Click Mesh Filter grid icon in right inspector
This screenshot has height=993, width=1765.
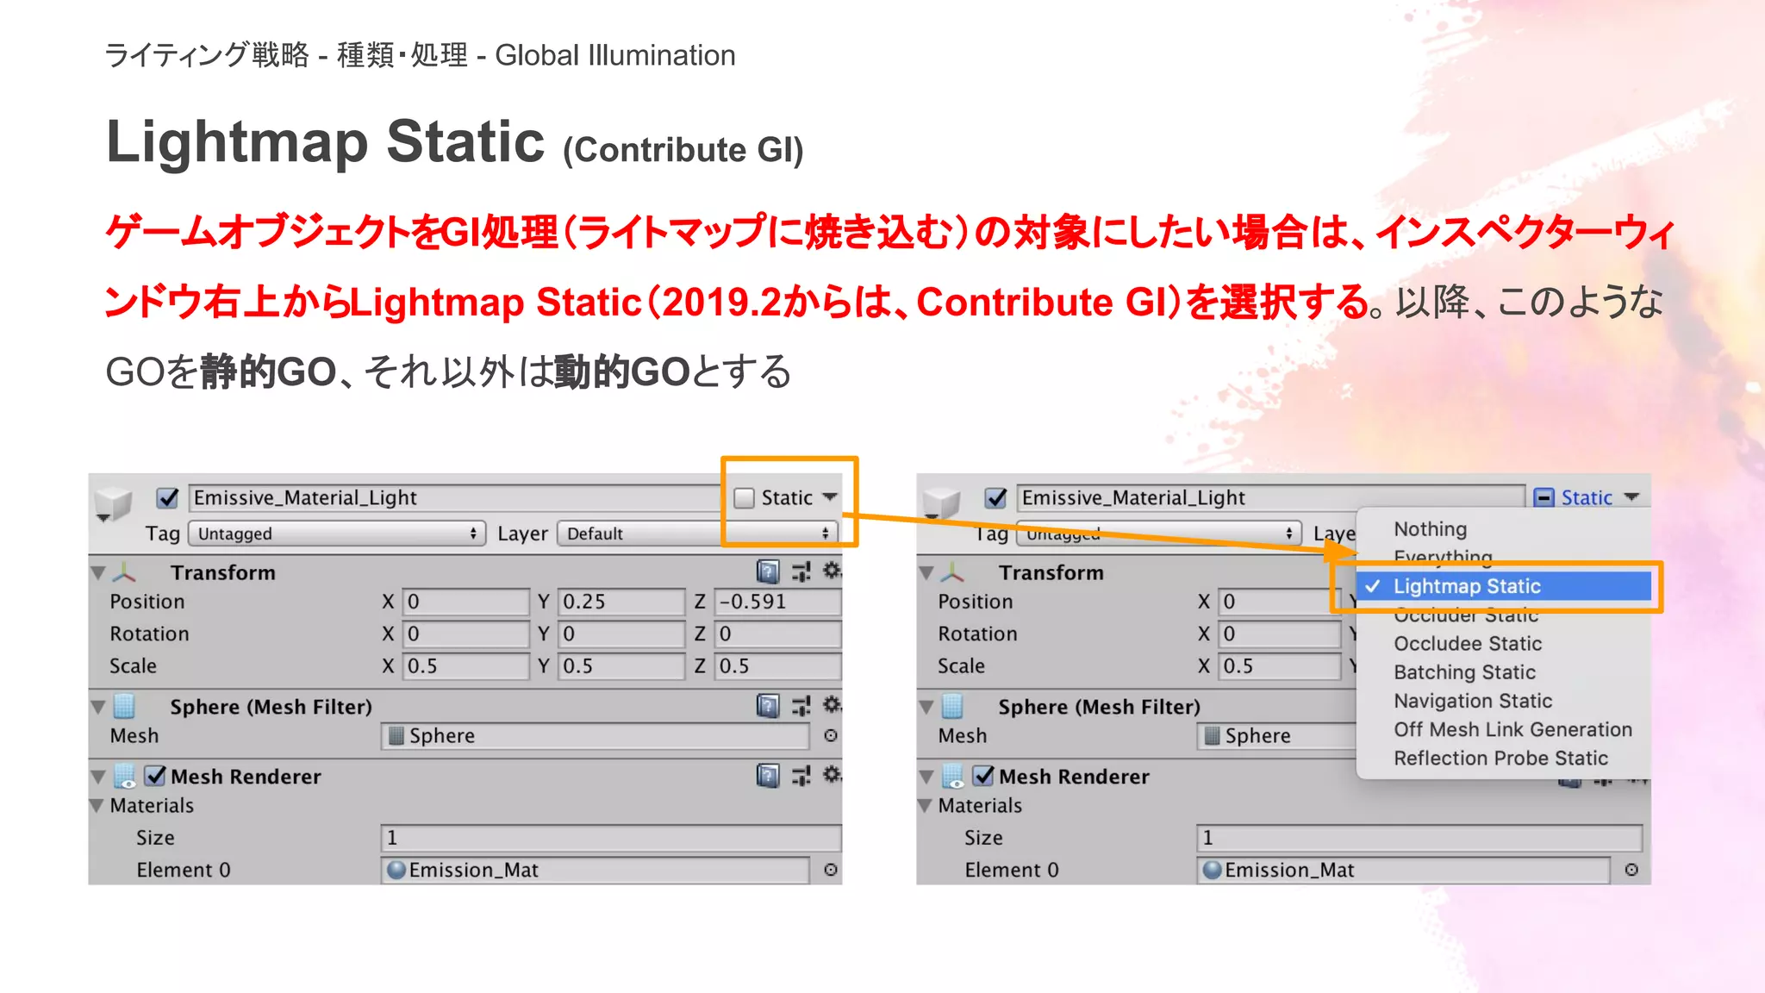(x=953, y=706)
